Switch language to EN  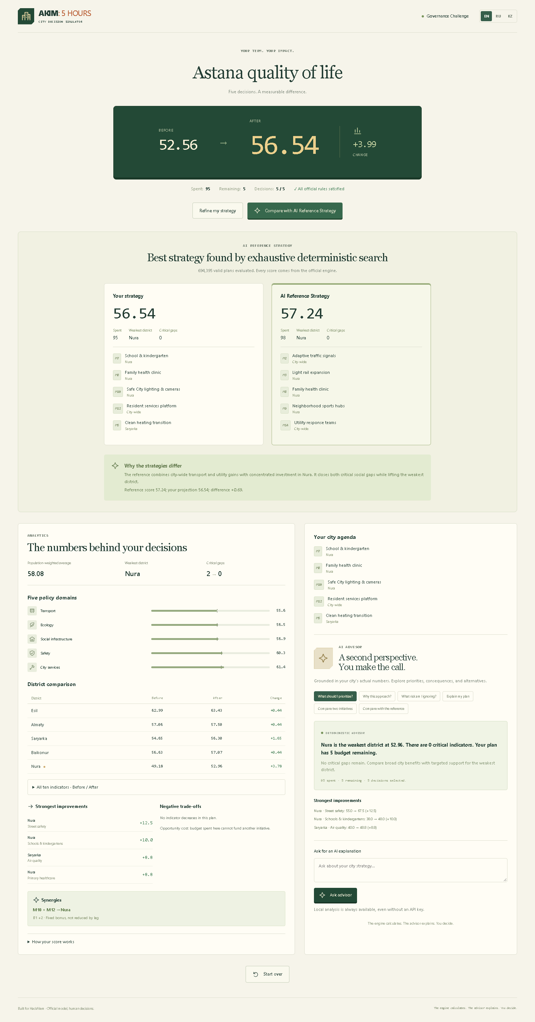click(x=486, y=16)
